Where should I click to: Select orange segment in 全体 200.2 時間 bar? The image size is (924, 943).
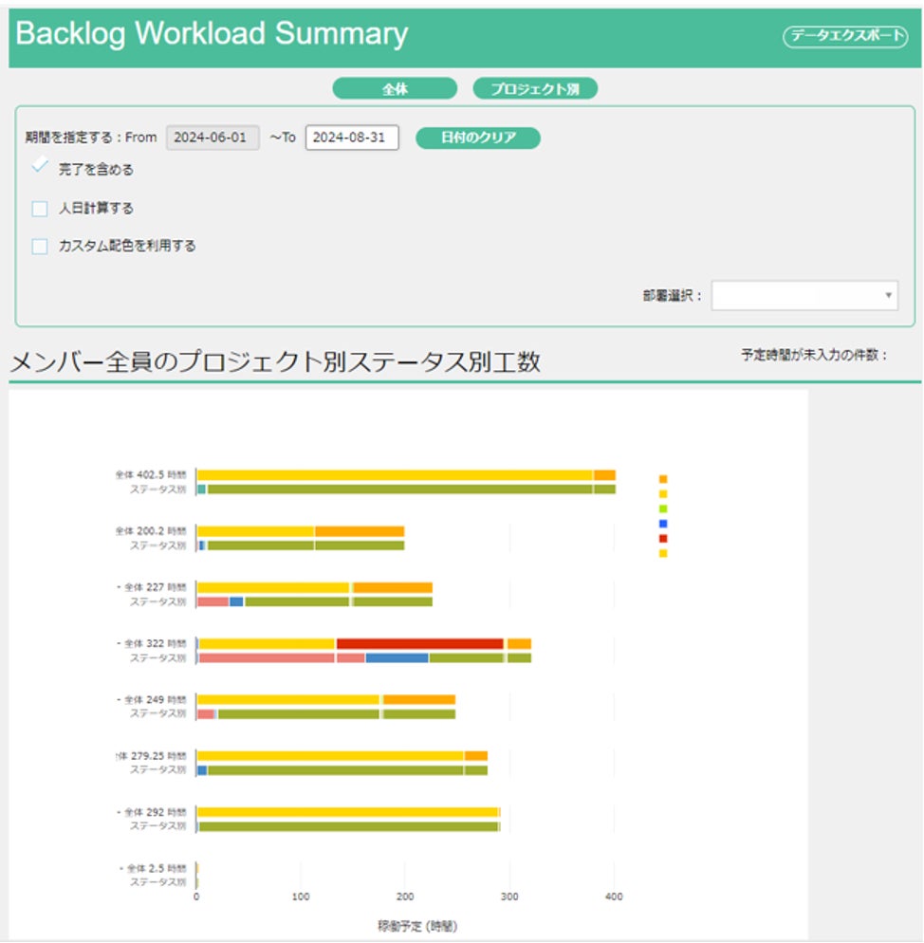tap(360, 531)
